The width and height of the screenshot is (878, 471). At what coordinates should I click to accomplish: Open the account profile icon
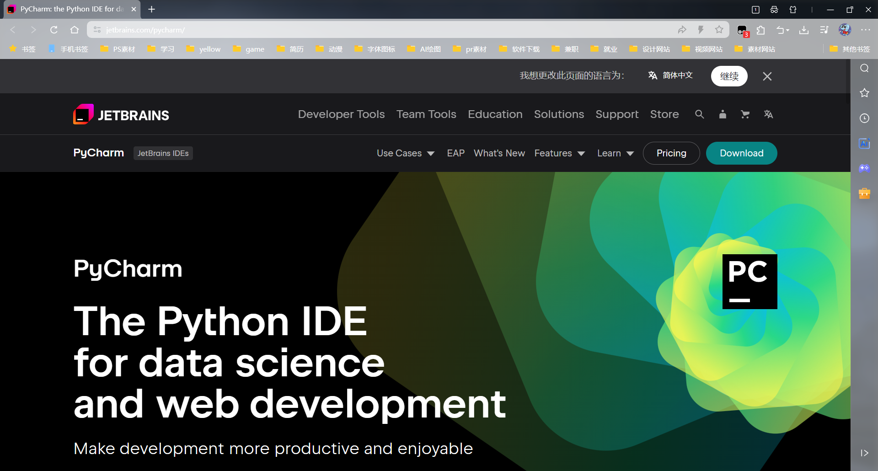[723, 114]
